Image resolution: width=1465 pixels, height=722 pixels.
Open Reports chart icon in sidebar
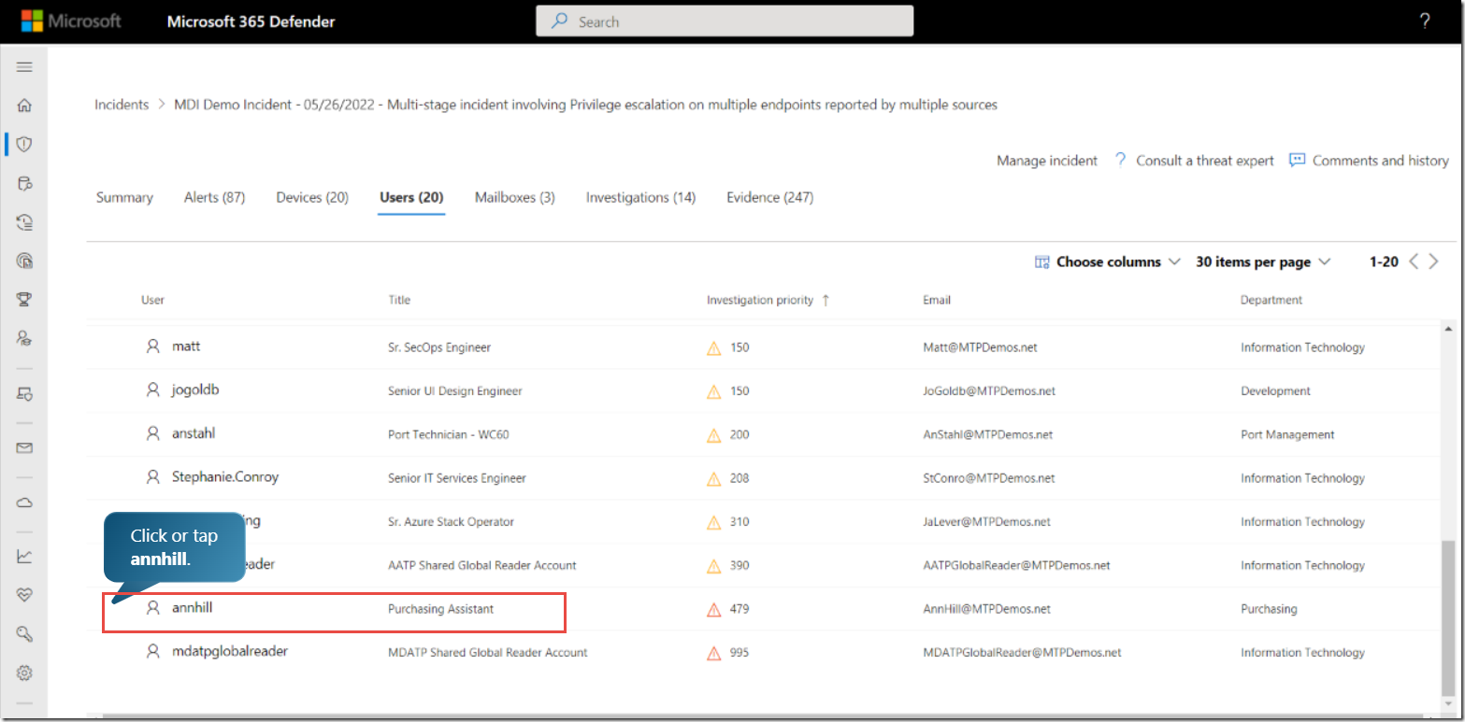coord(25,557)
